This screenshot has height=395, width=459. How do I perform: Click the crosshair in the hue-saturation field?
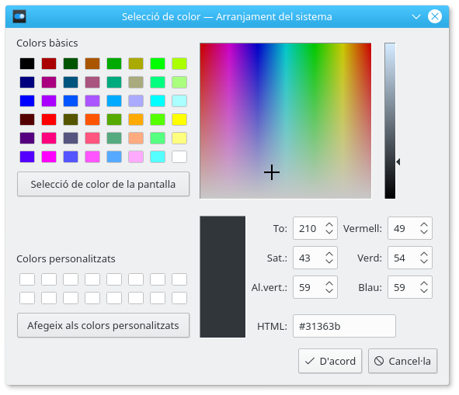pyautogui.click(x=272, y=172)
